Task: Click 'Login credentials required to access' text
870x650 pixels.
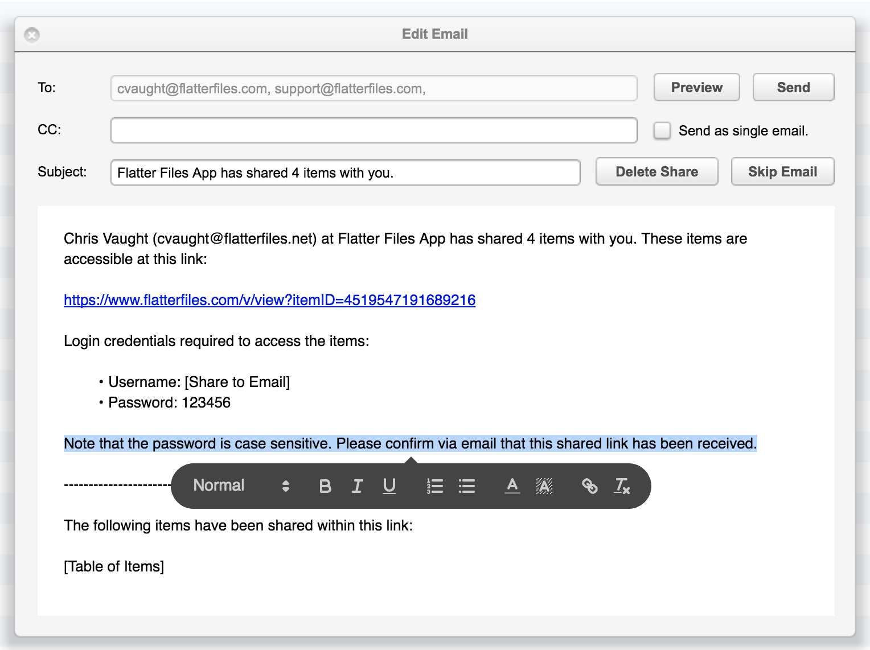Action: (x=216, y=341)
